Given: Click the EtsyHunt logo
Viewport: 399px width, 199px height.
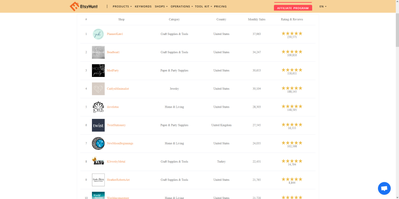Looking at the screenshot, I should pyautogui.click(x=83, y=6).
